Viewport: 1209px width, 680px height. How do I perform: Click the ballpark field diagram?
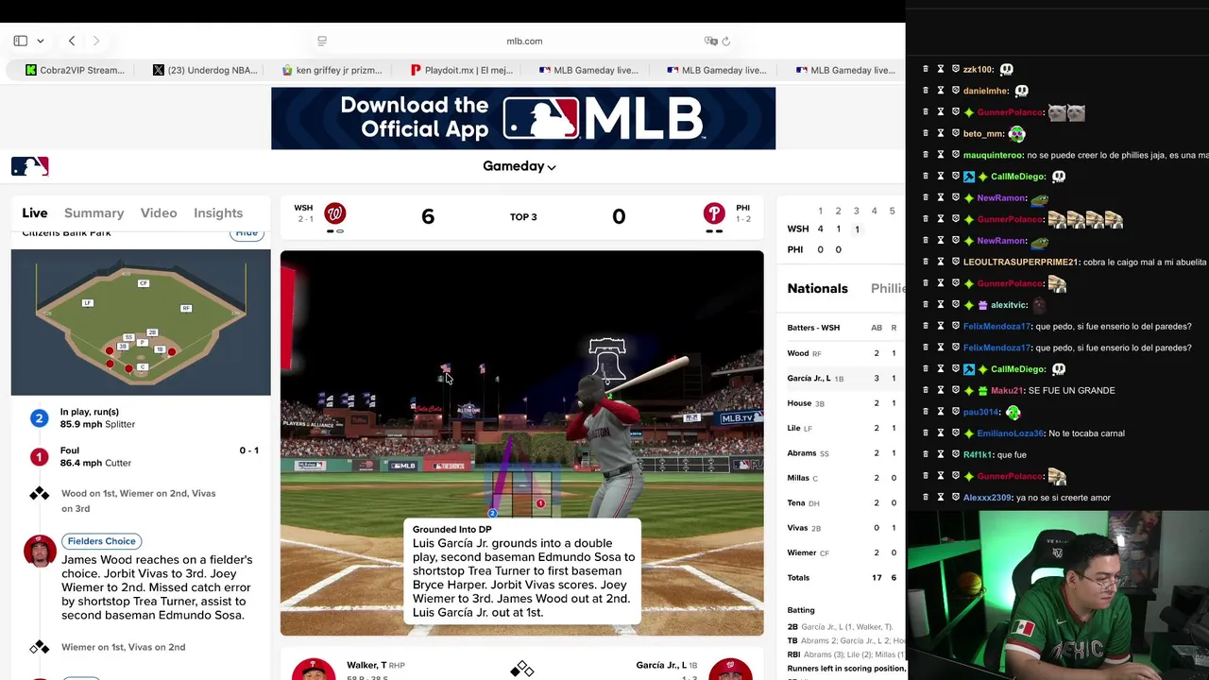[141, 322]
